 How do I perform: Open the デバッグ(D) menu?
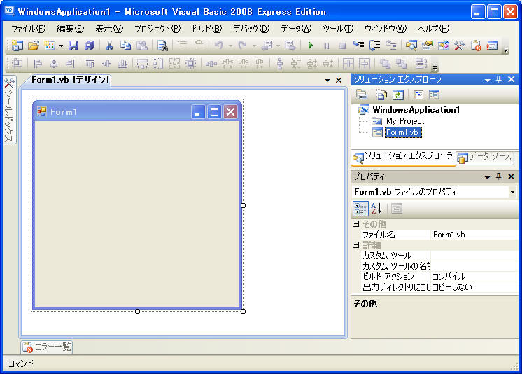(x=251, y=29)
